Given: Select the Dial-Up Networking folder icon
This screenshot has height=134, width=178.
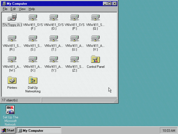Looking at the screenshot, I should point(33,80).
